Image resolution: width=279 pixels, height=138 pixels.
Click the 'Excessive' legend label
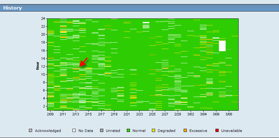(x=198, y=131)
